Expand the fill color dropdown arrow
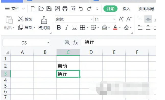165x100 pixels. click(x=109, y=28)
